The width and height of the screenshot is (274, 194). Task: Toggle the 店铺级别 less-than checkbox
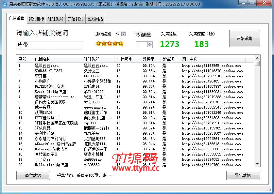[123, 34]
